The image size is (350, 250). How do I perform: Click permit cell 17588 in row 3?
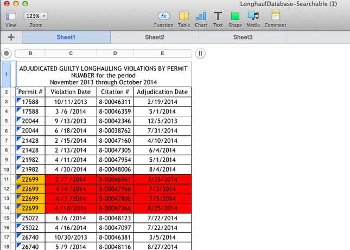coord(30,102)
